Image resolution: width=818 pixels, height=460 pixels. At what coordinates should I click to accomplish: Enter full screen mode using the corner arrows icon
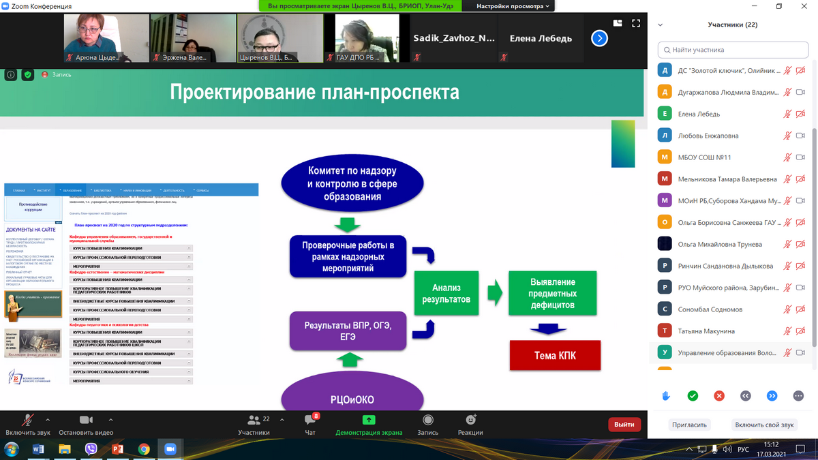click(x=636, y=22)
